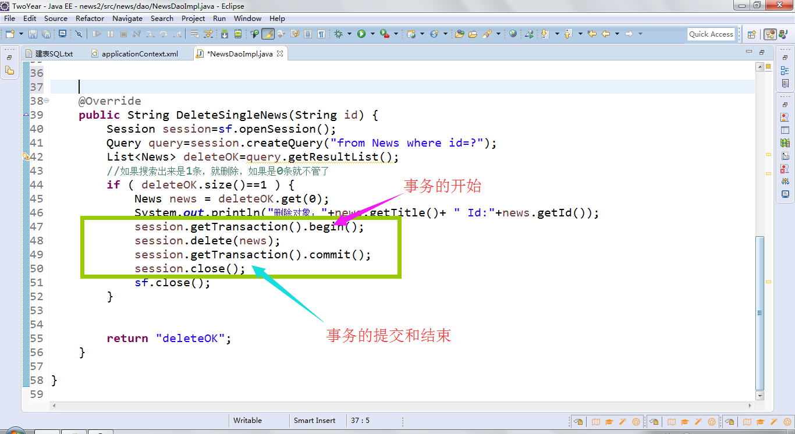795x434 pixels.
Task: Toggle Skip All Breakpoints
Action: (79, 34)
